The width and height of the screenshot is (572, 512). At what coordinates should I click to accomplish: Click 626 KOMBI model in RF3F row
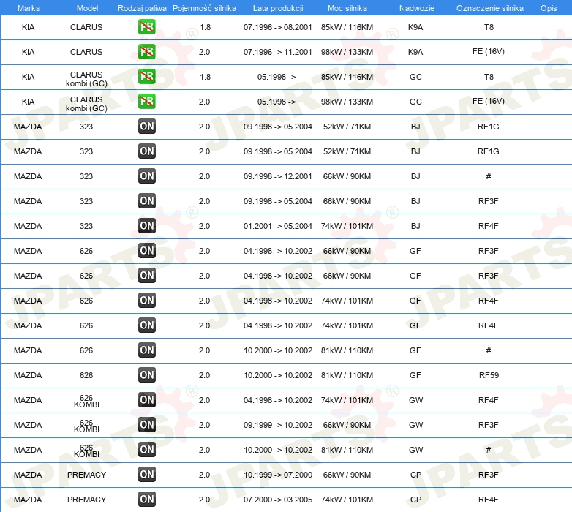coord(86,426)
